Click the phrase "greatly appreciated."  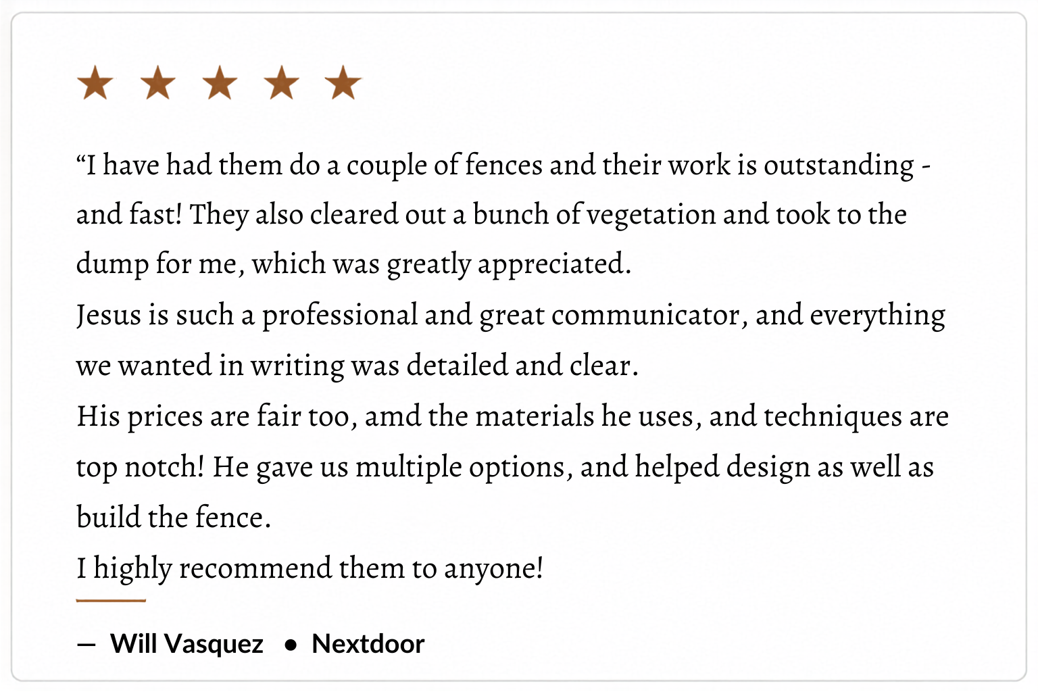pyautogui.click(x=509, y=264)
